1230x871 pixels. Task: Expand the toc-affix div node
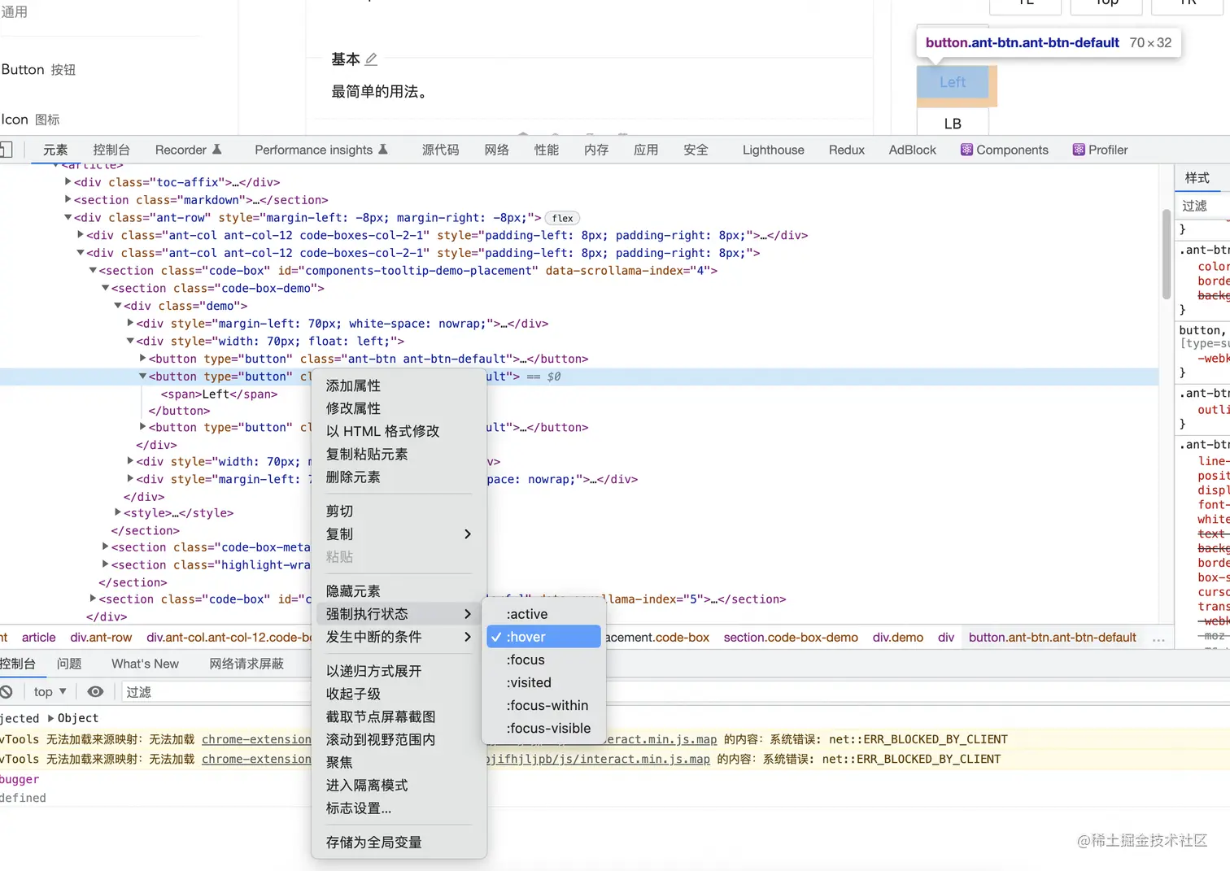(x=68, y=181)
